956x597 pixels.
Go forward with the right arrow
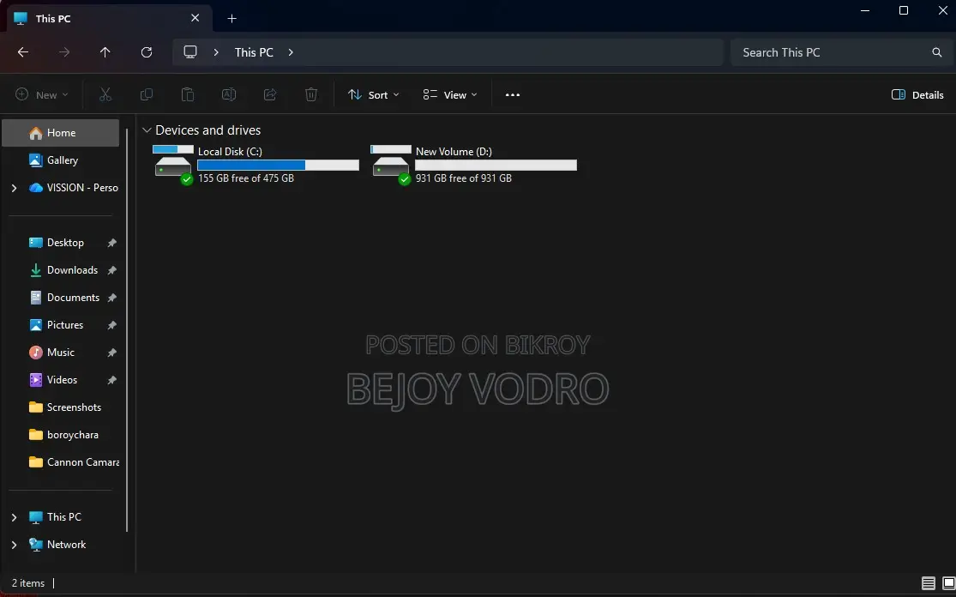pyautogui.click(x=64, y=52)
